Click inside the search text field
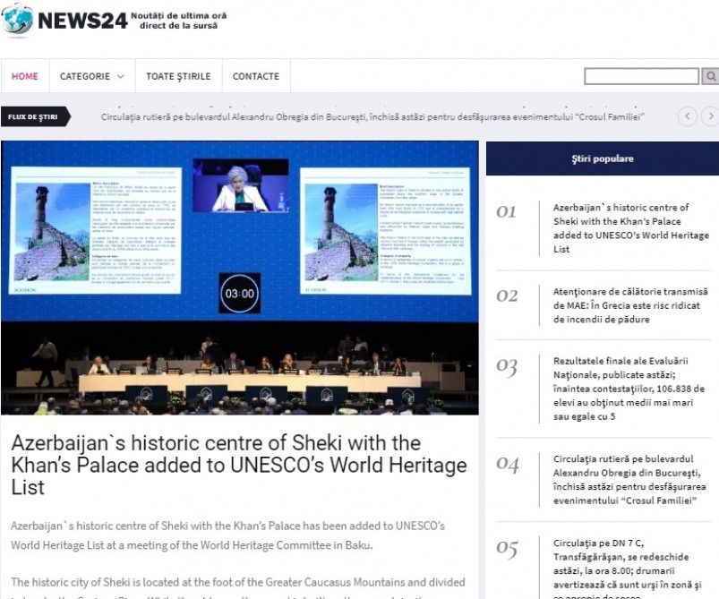Viewport: 719px width, 599px height. point(640,76)
